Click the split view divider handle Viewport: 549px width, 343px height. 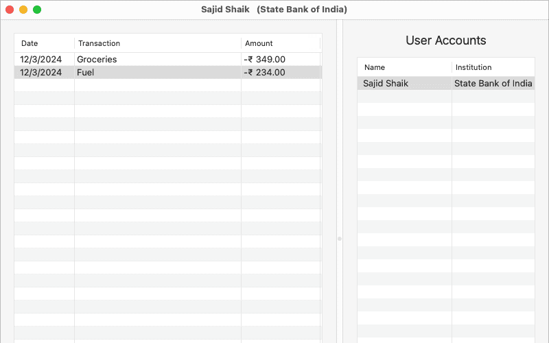point(339,239)
